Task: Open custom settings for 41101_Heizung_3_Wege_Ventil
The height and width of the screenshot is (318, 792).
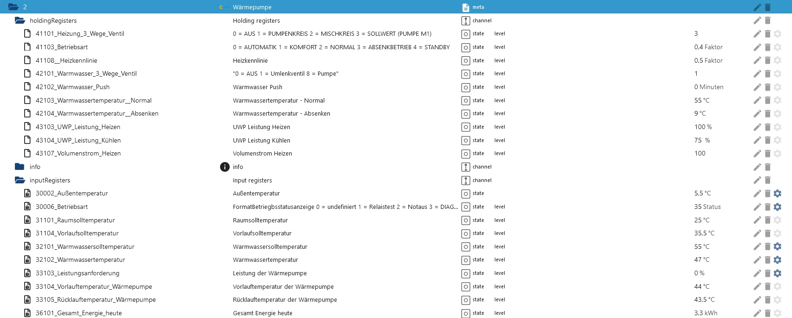Action: tap(778, 34)
